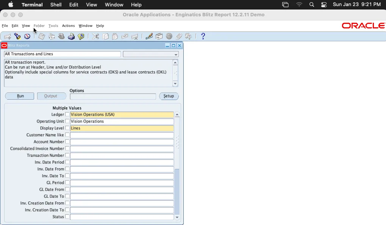Click the Print toolbar icon
386x225 pixels.
[x=71, y=36]
